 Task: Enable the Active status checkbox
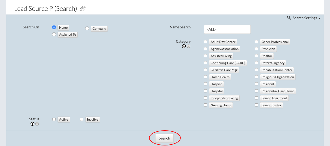point(54,119)
